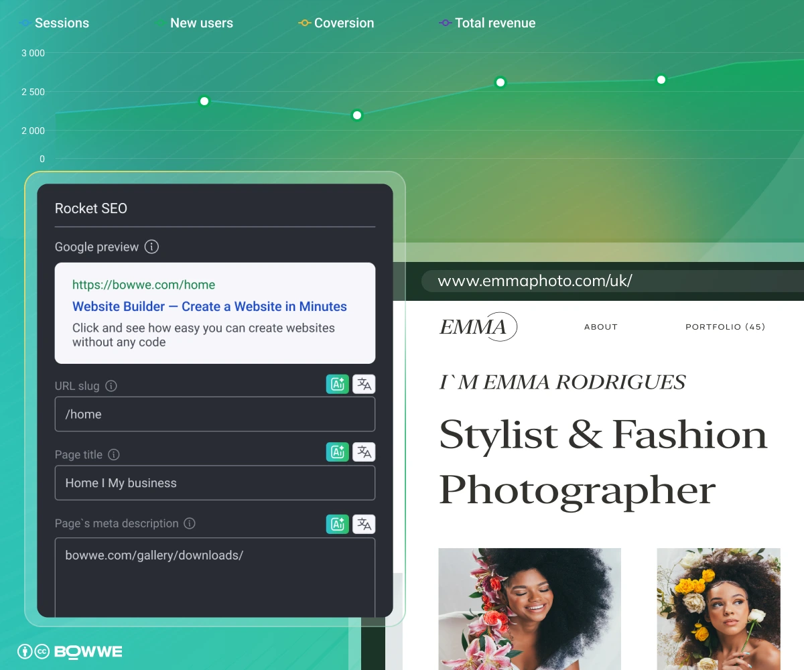This screenshot has height=670, width=804.
Task: Click the BOWWE logo
Action: [88, 651]
